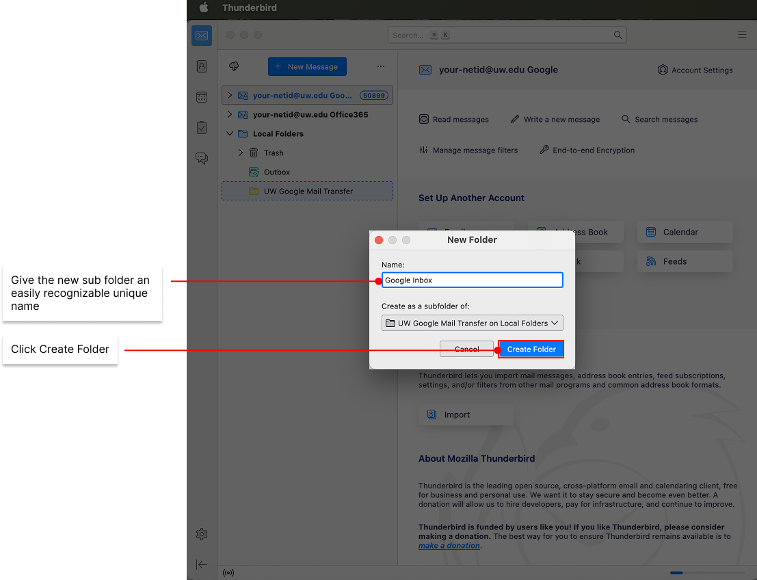Open the Calendar sidebar icon
The image size is (757, 580).
tap(202, 97)
